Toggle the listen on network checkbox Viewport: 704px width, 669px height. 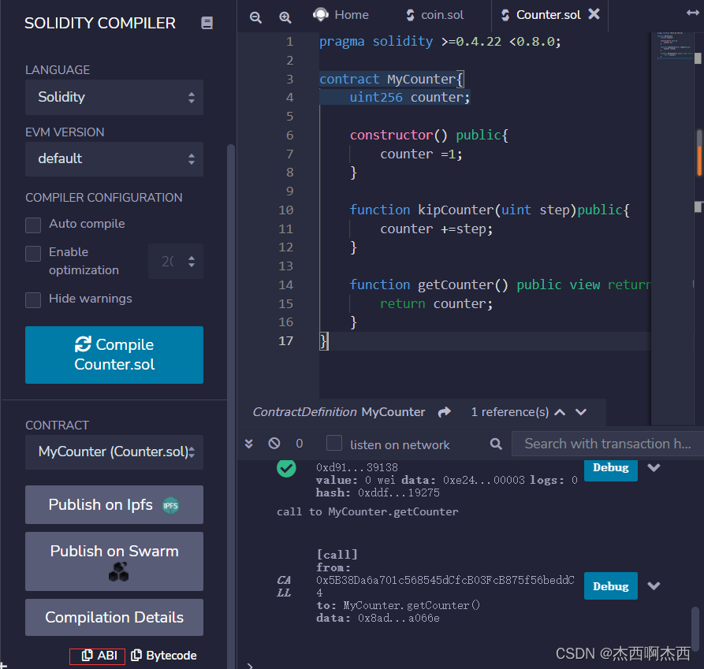pyautogui.click(x=333, y=443)
